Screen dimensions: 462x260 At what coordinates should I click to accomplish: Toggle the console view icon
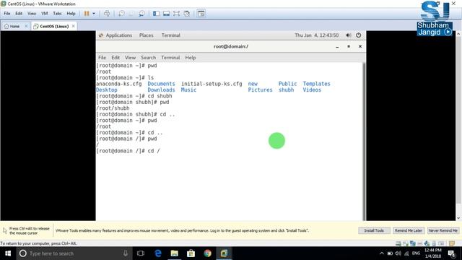coord(201,14)
